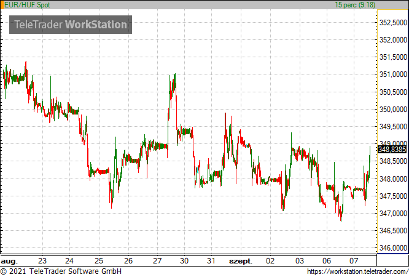Screen dimensions: 409x277
Task: Click the 352,5000 price axis label
Action: pos(393,23)
